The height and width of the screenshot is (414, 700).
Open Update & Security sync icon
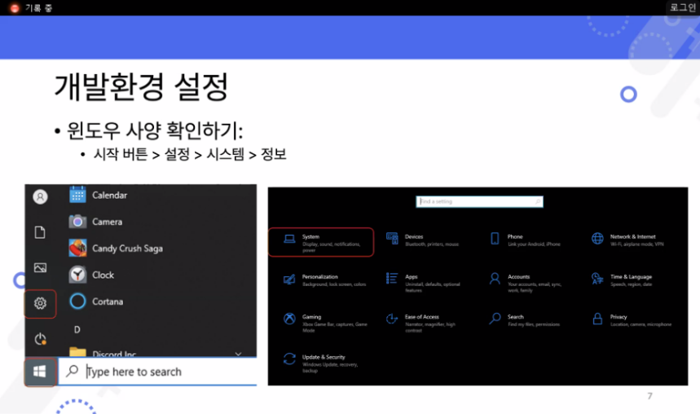[x=289, y=359]
